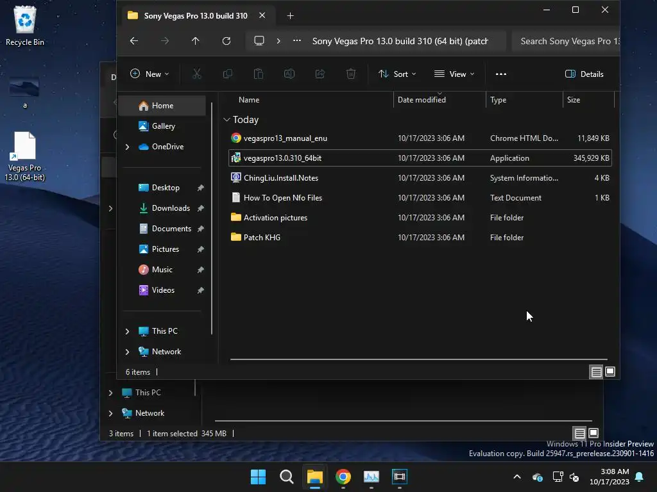The height and width of the screenshot is (492, 657).
Task: Open the Sort dropdown menu
Action: point(397,74)
